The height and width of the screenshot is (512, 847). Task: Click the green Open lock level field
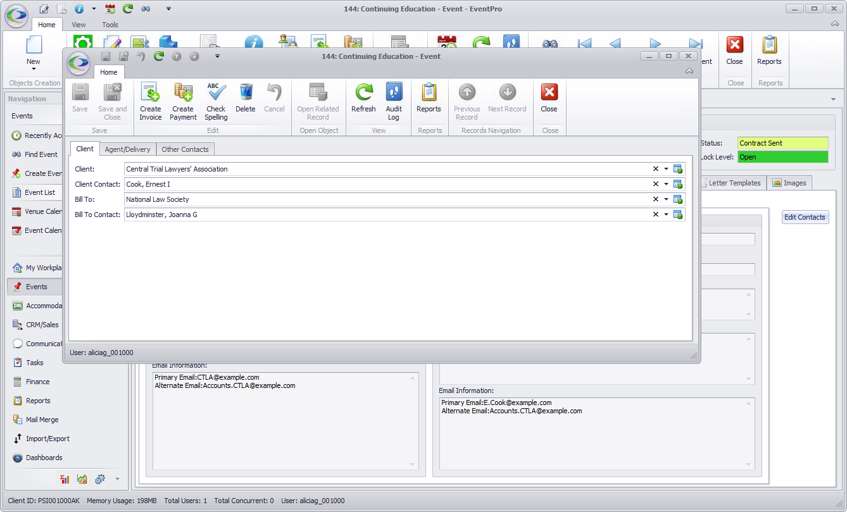(x=782, y=157)
